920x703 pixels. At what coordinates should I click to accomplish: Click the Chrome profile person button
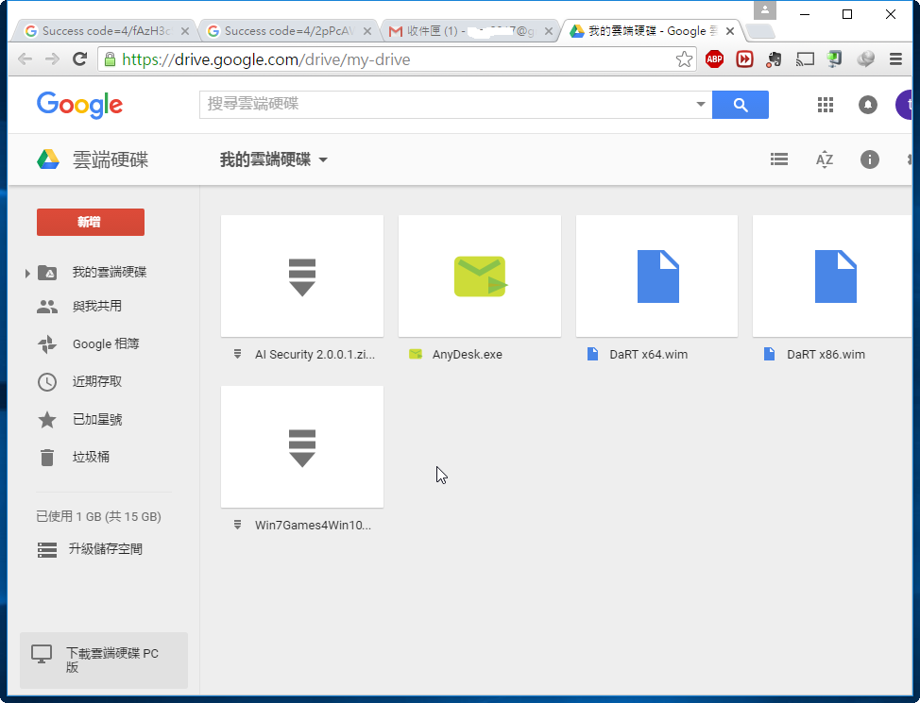pos(764,9)
